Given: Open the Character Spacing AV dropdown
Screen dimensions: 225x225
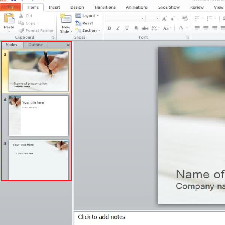Looking at the screenshot, I should (155, 28).
